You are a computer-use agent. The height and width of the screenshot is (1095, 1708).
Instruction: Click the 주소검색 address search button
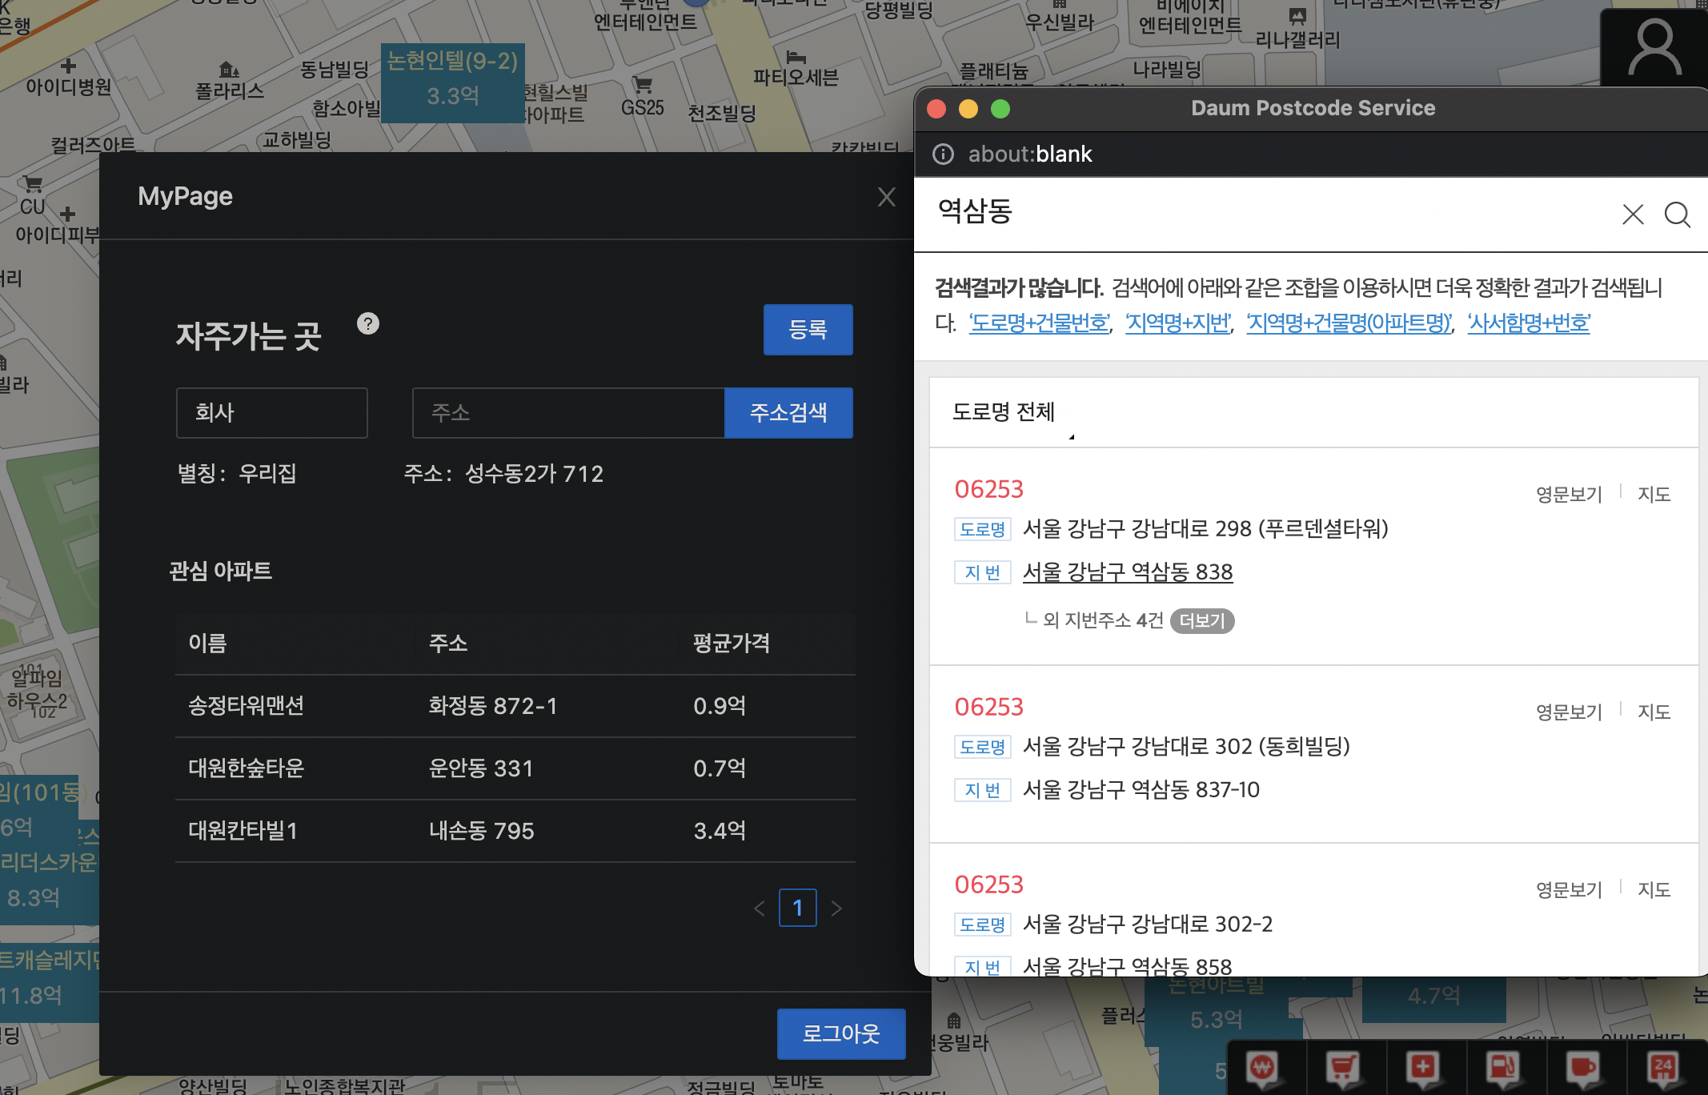(788, 413)
